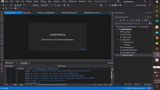
Task: Open the Extensions menu
Action: click(72, 1)
